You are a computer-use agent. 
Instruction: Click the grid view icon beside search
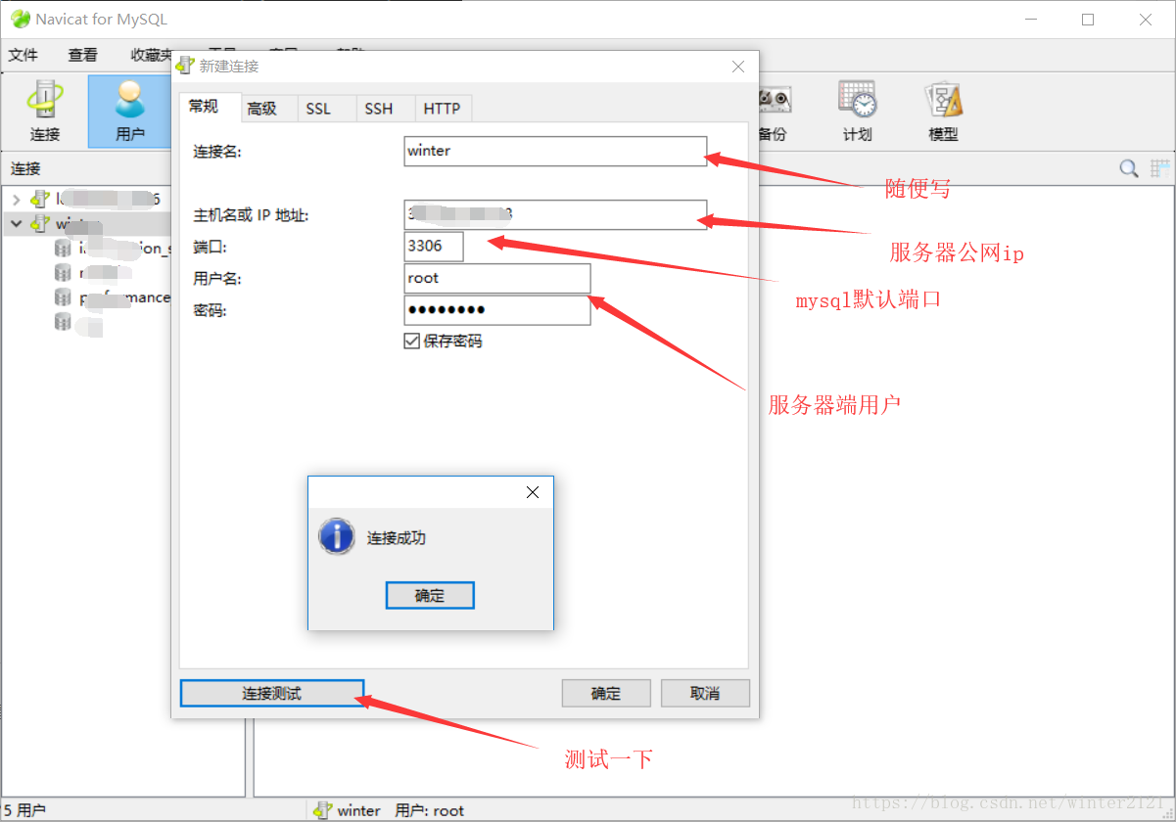[1159, 167]
